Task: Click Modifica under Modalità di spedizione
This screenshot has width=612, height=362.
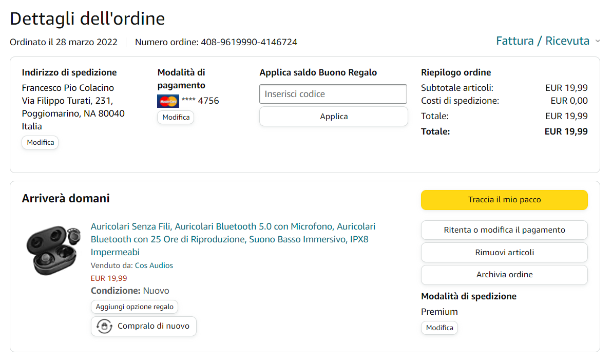Action: (x=439, y=328)
